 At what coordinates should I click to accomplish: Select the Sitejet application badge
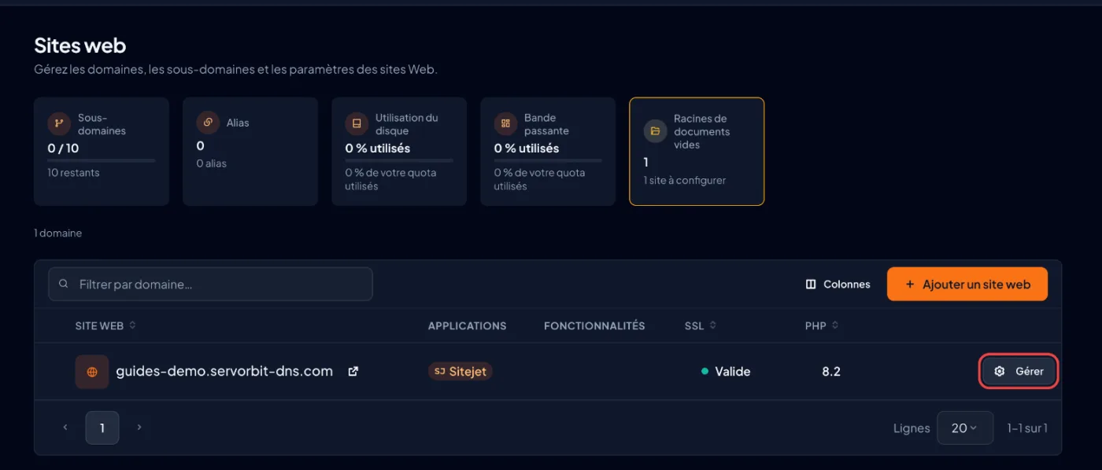(x=460, y=372)
